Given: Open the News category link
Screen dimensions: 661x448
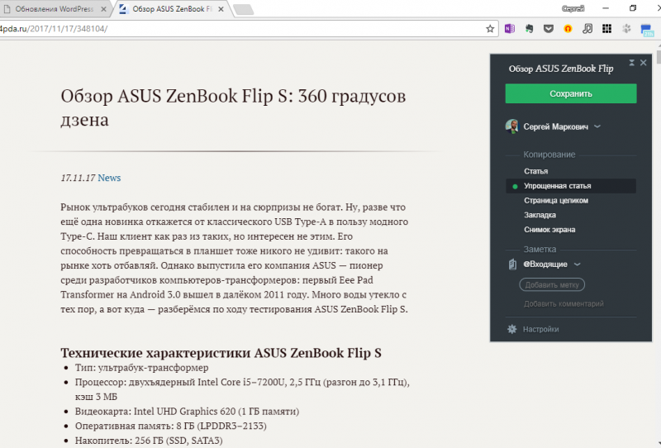Looking at the screenshot, I should click(109, 178).
